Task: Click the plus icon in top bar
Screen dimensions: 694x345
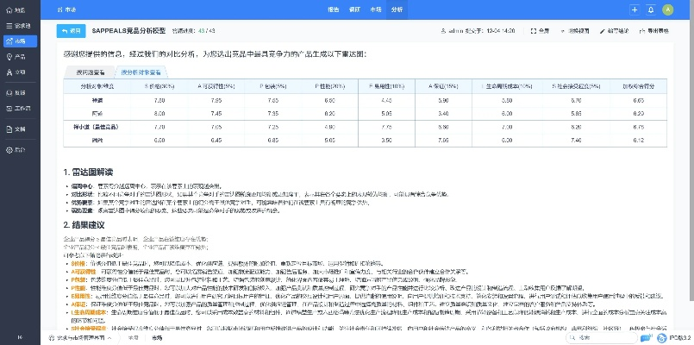Action: coord(635,9)
